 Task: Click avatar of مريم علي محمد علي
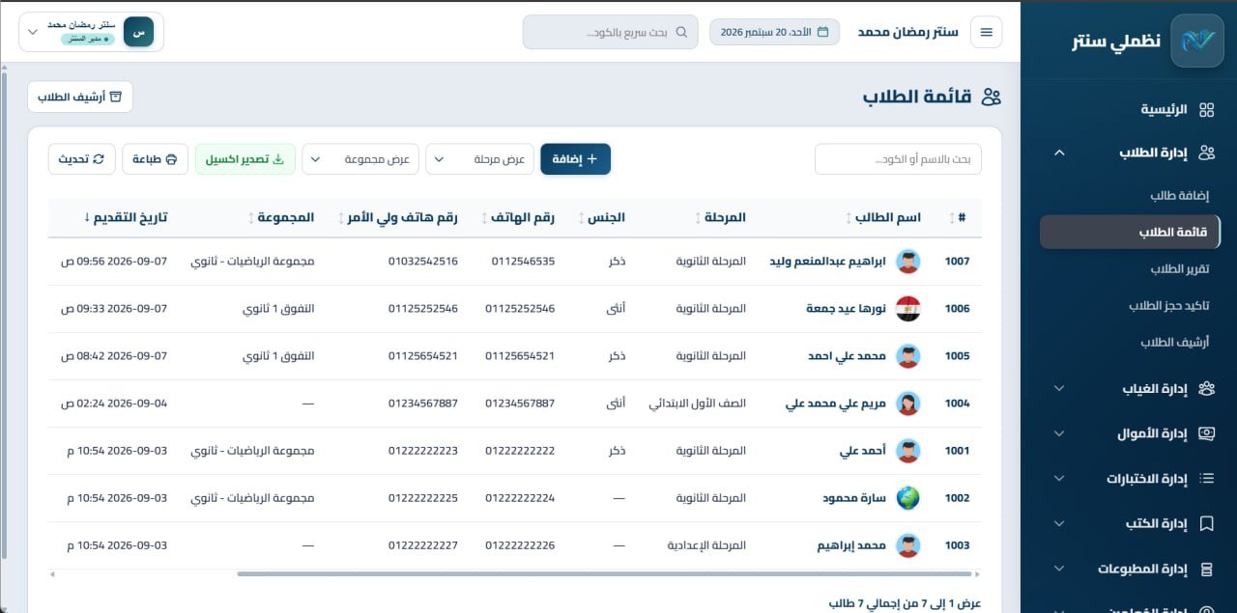click(x=907, y=404)
